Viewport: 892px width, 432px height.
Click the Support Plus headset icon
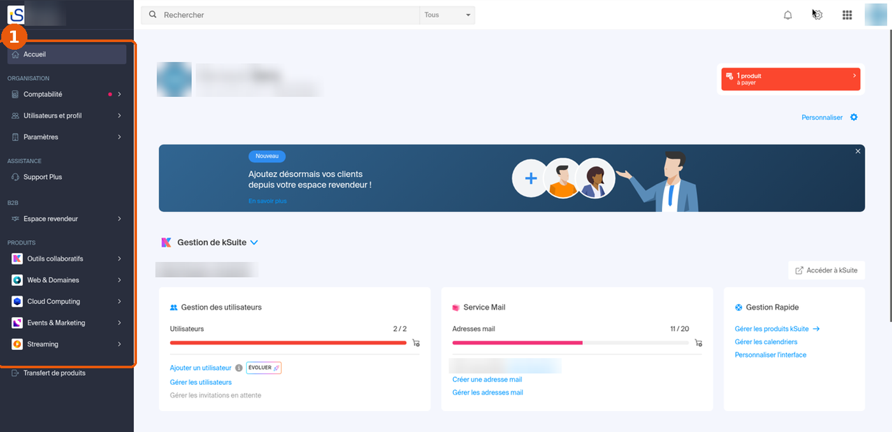pos(15,177)
